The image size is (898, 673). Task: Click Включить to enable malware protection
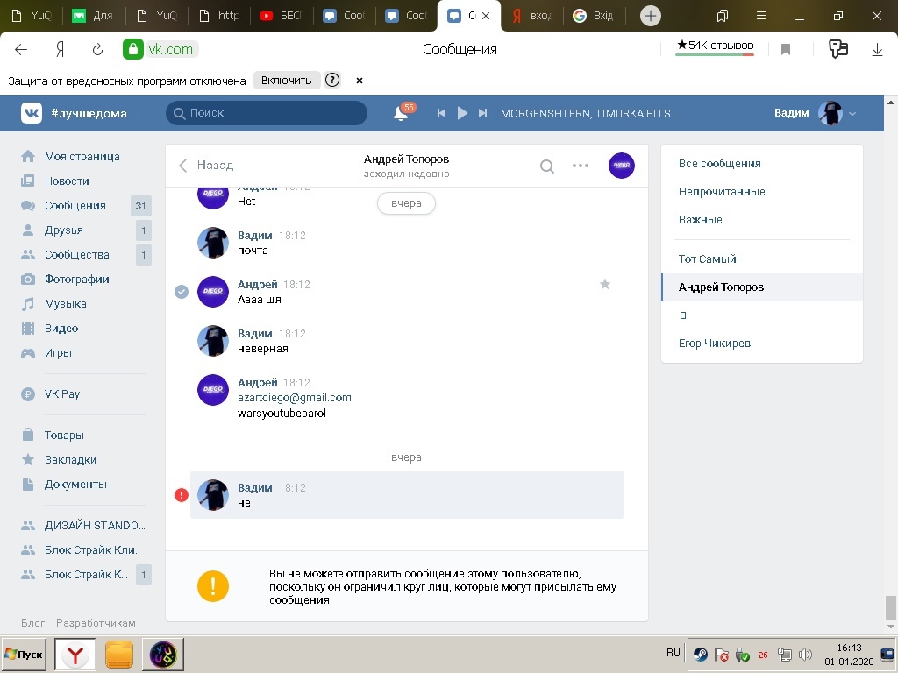pyautogui.click(x=286, y=81)
